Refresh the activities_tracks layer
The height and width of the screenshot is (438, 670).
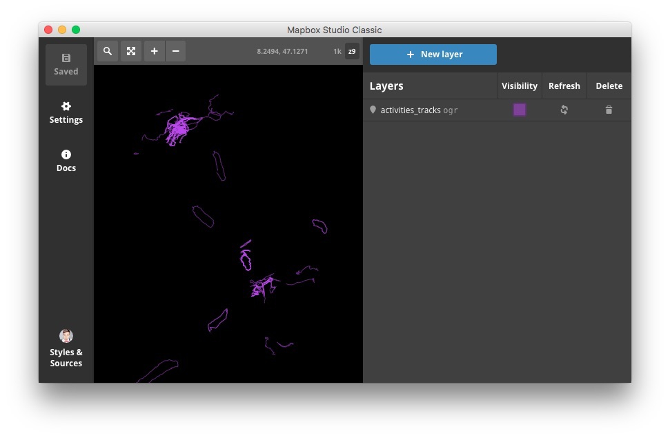coord(564,110)
